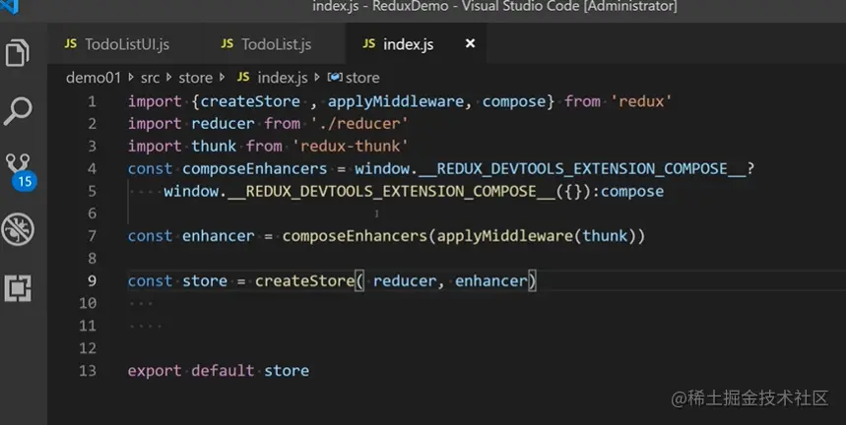The height and width of the screenshot is (425, 846).
Task: Open the Search panel
Action: click(x=18, y=111)
